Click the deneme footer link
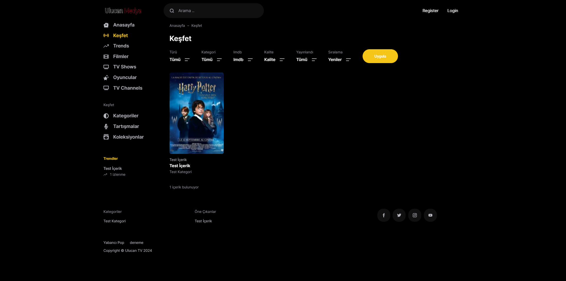The height and width of the screenshot is (281, 566). pyautogui.click(x=136, y=243)
